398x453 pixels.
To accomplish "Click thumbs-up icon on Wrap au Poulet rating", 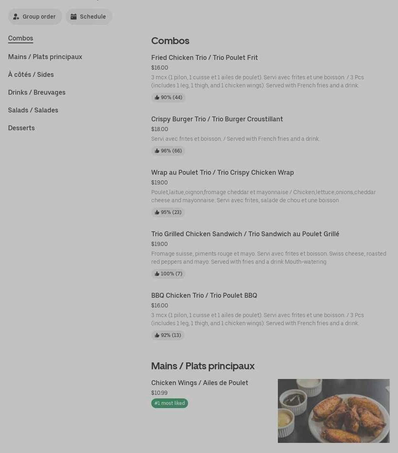I will 157,212.
